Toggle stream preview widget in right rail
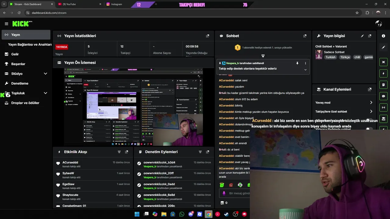390x219 pixels. click(383, 62)
